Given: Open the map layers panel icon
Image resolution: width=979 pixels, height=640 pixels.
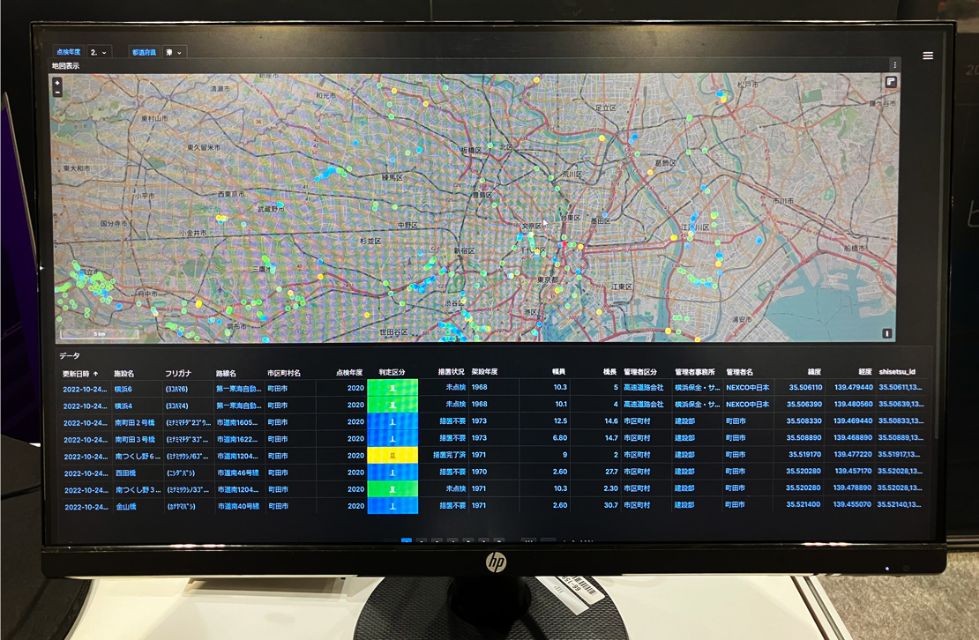Looking at the screenshot, I should (x=891, y=81).
